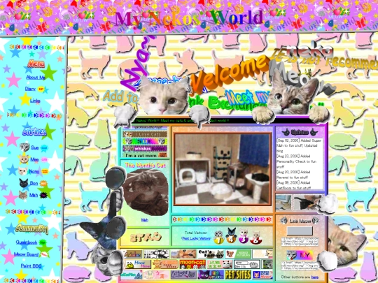Open the orange cat close-up banner
Screen dimensions: 378x283
pos(183,254)
